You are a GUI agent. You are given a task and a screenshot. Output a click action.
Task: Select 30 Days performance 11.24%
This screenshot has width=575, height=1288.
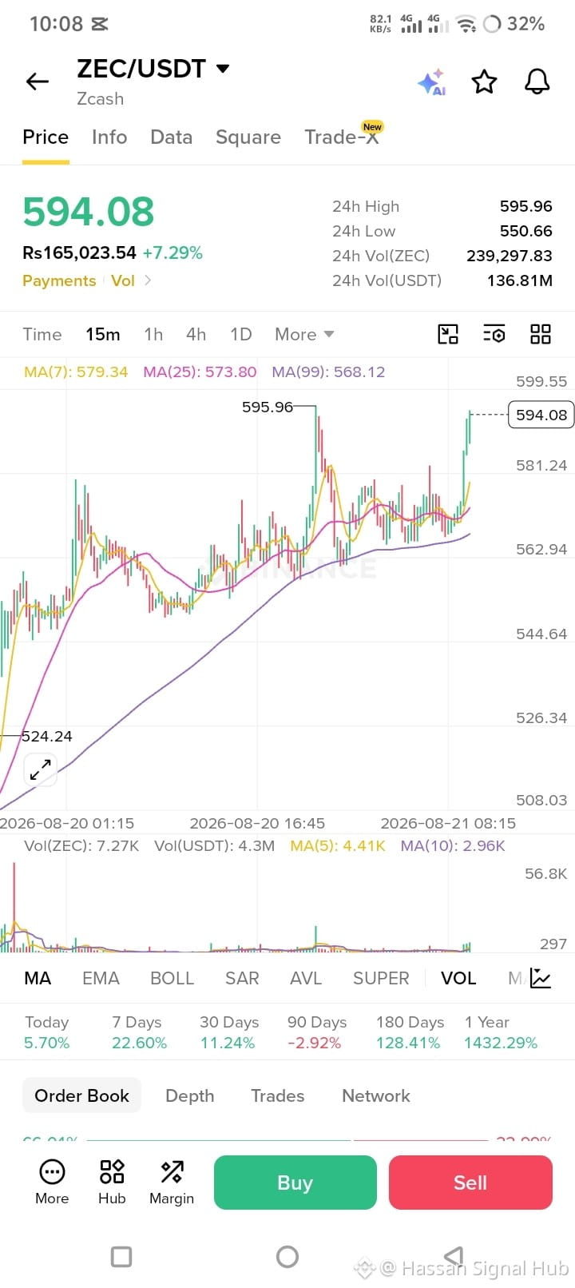228,1032
